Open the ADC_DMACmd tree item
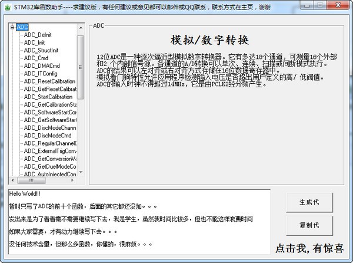 (42, 65)
